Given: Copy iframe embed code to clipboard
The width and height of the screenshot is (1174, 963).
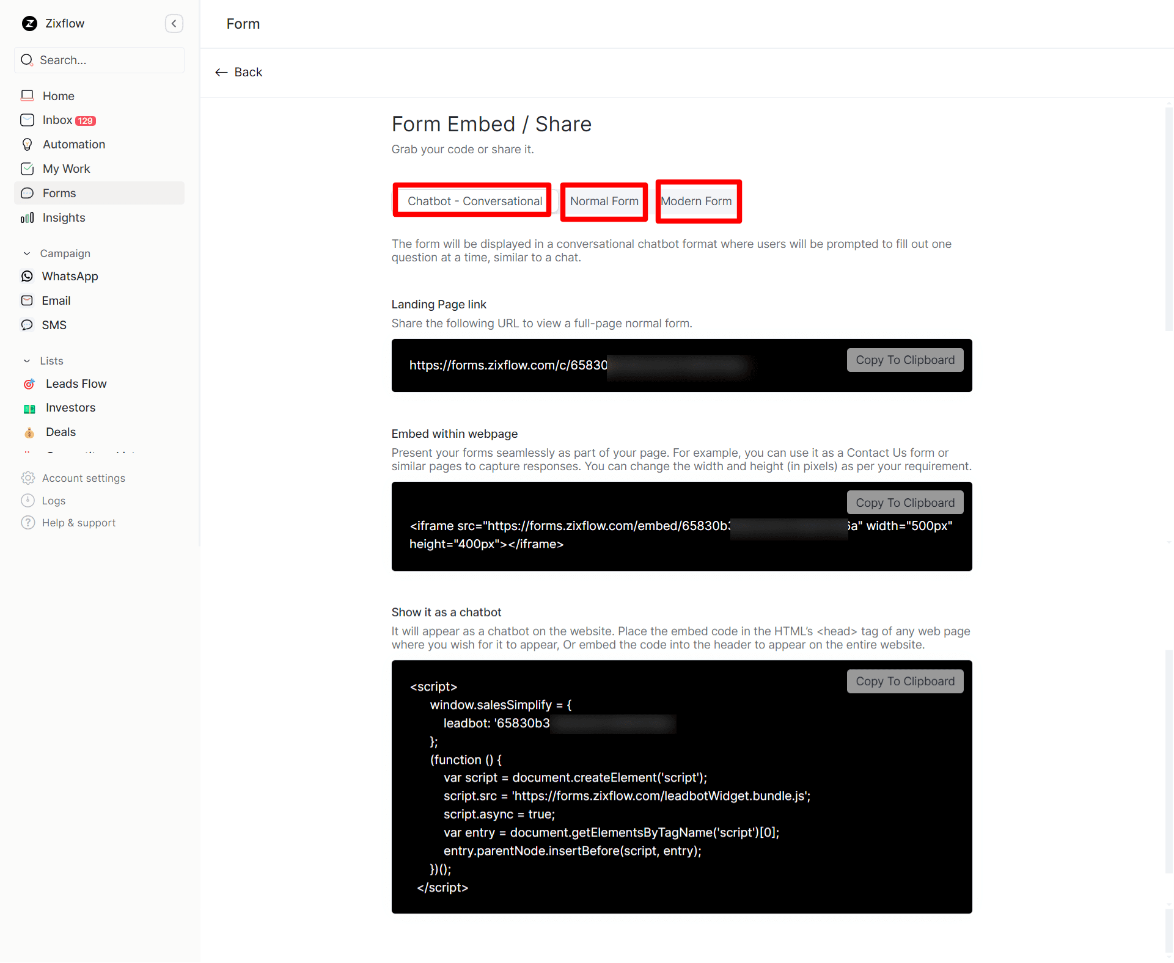Looking at the screenshot, I should [904, 503].
